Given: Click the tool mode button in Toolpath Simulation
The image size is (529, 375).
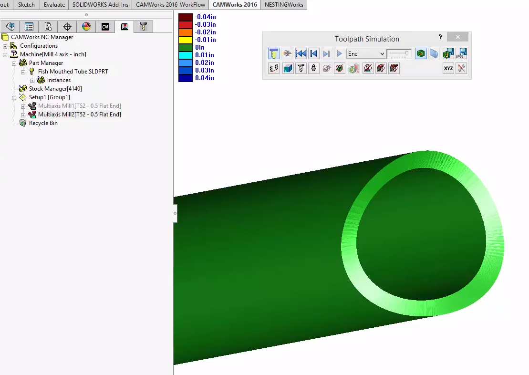Looking at the screenshot, I should pyautogui.click(x=274, y=53).
